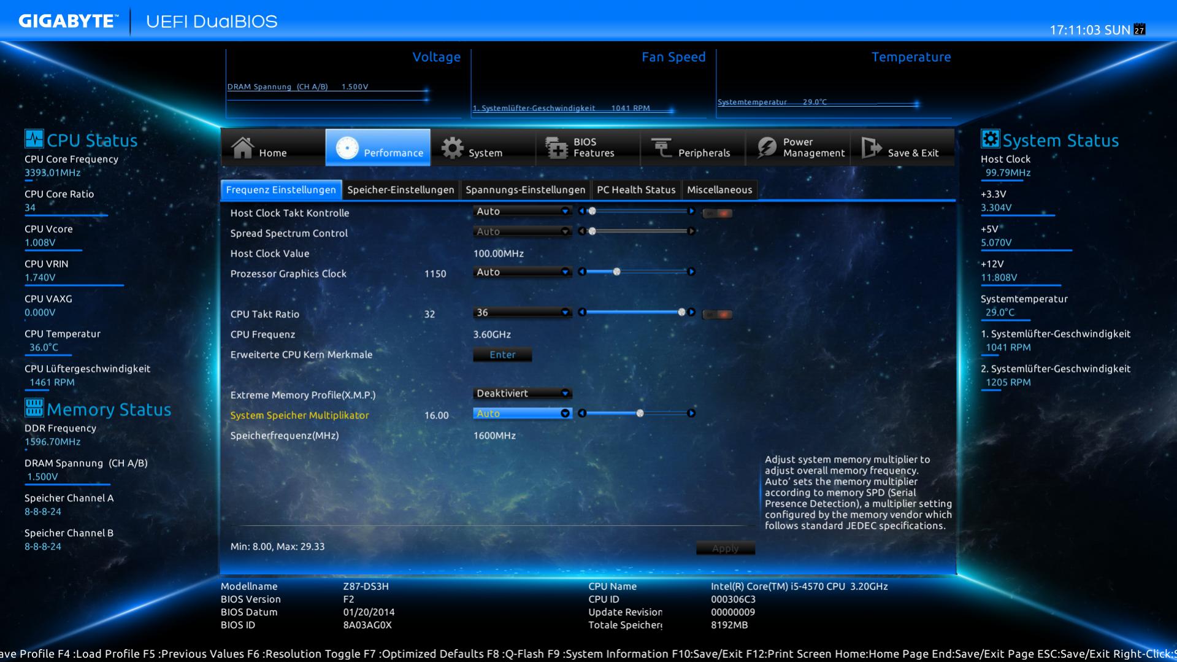
Task: Click the Speicherfrequenz 1600MHz value
Action: 494,436
